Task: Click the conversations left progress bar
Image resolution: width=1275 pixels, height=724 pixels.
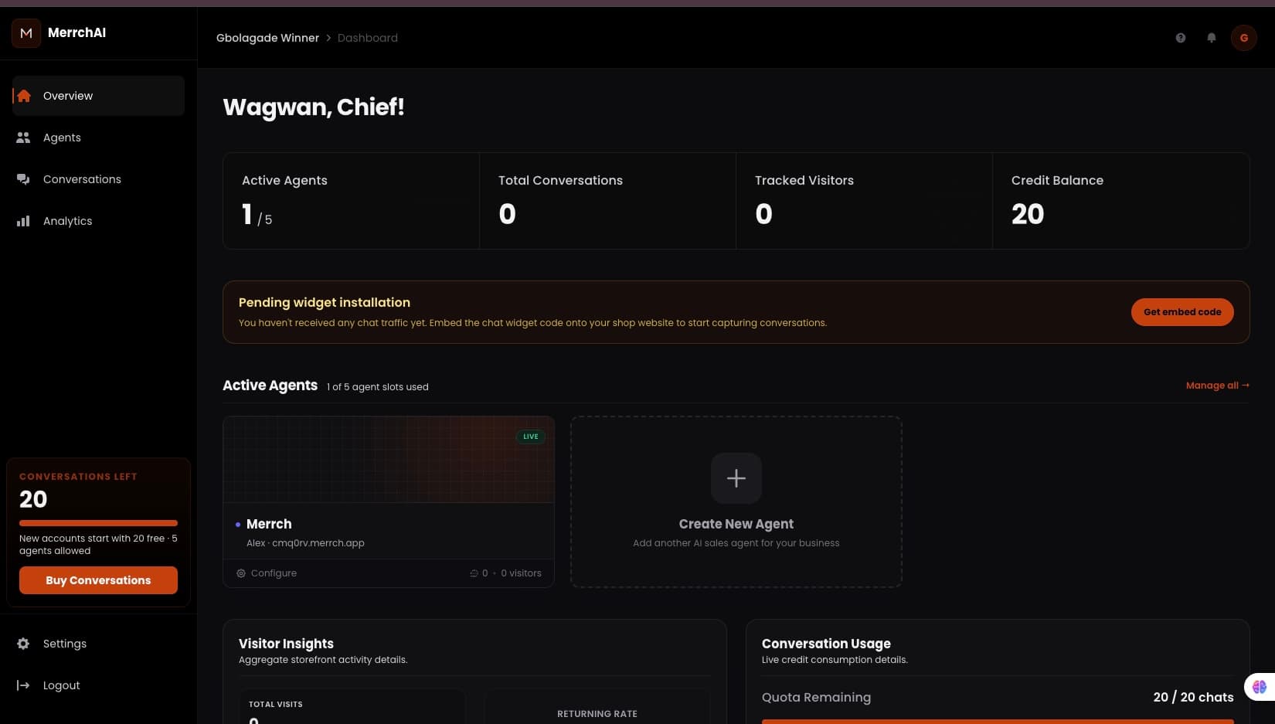Action: 98,523
